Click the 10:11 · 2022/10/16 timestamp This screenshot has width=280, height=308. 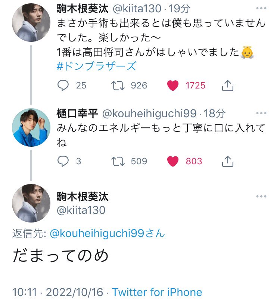[x=57, y=292]
